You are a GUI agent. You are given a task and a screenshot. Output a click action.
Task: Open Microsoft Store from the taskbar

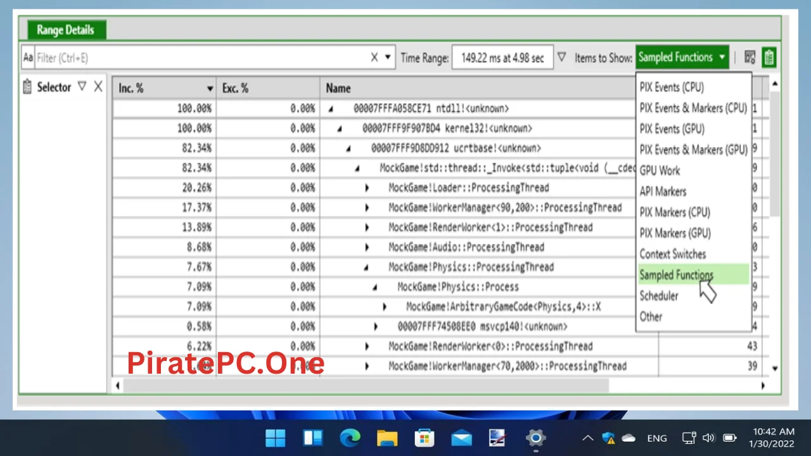tap(424, 438)
